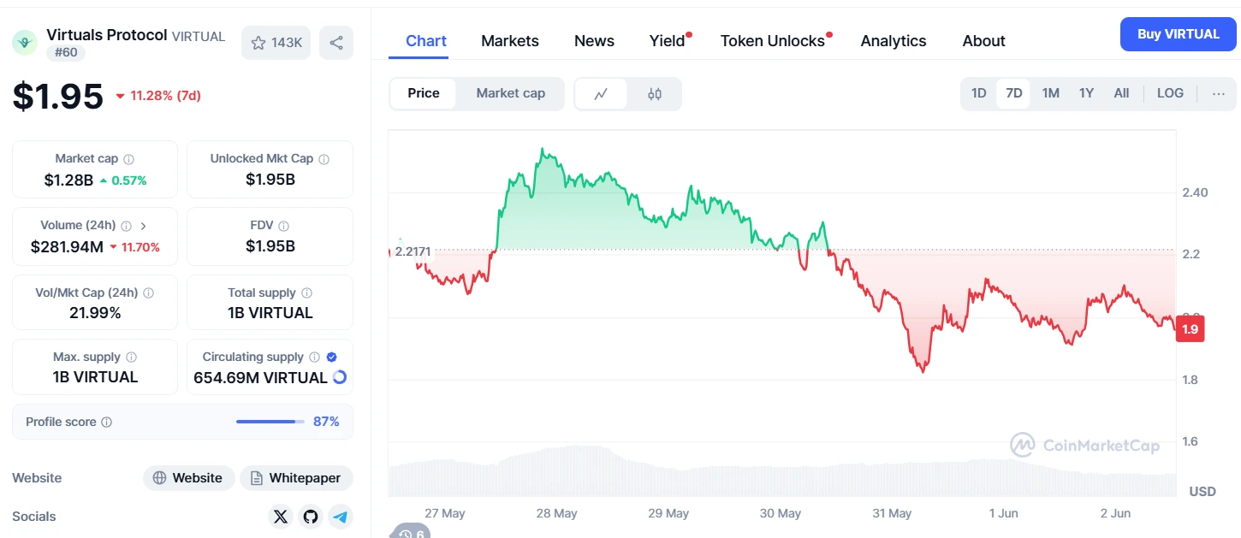Open the project Website link
This screenshot has width=1241, height=538.
click(x=188, y=478)
